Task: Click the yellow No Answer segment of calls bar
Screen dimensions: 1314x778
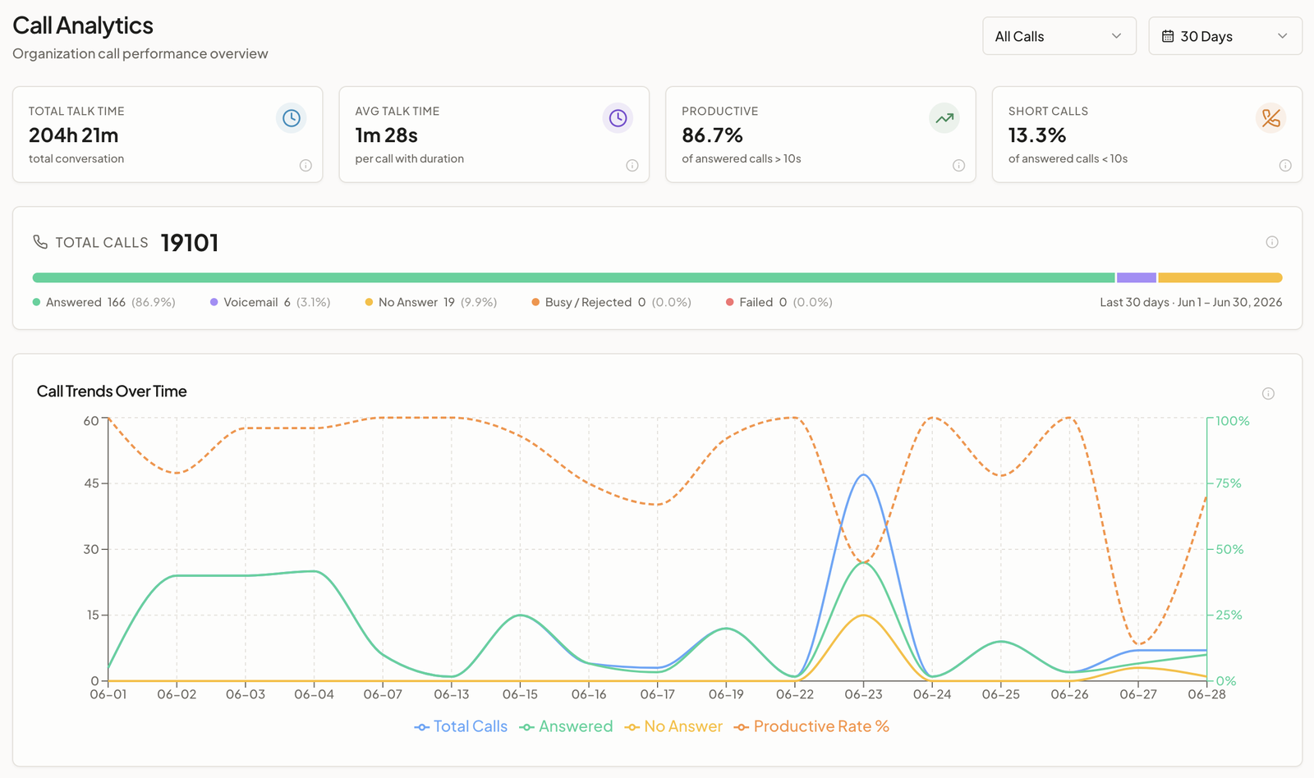Action: (1220, 277)
